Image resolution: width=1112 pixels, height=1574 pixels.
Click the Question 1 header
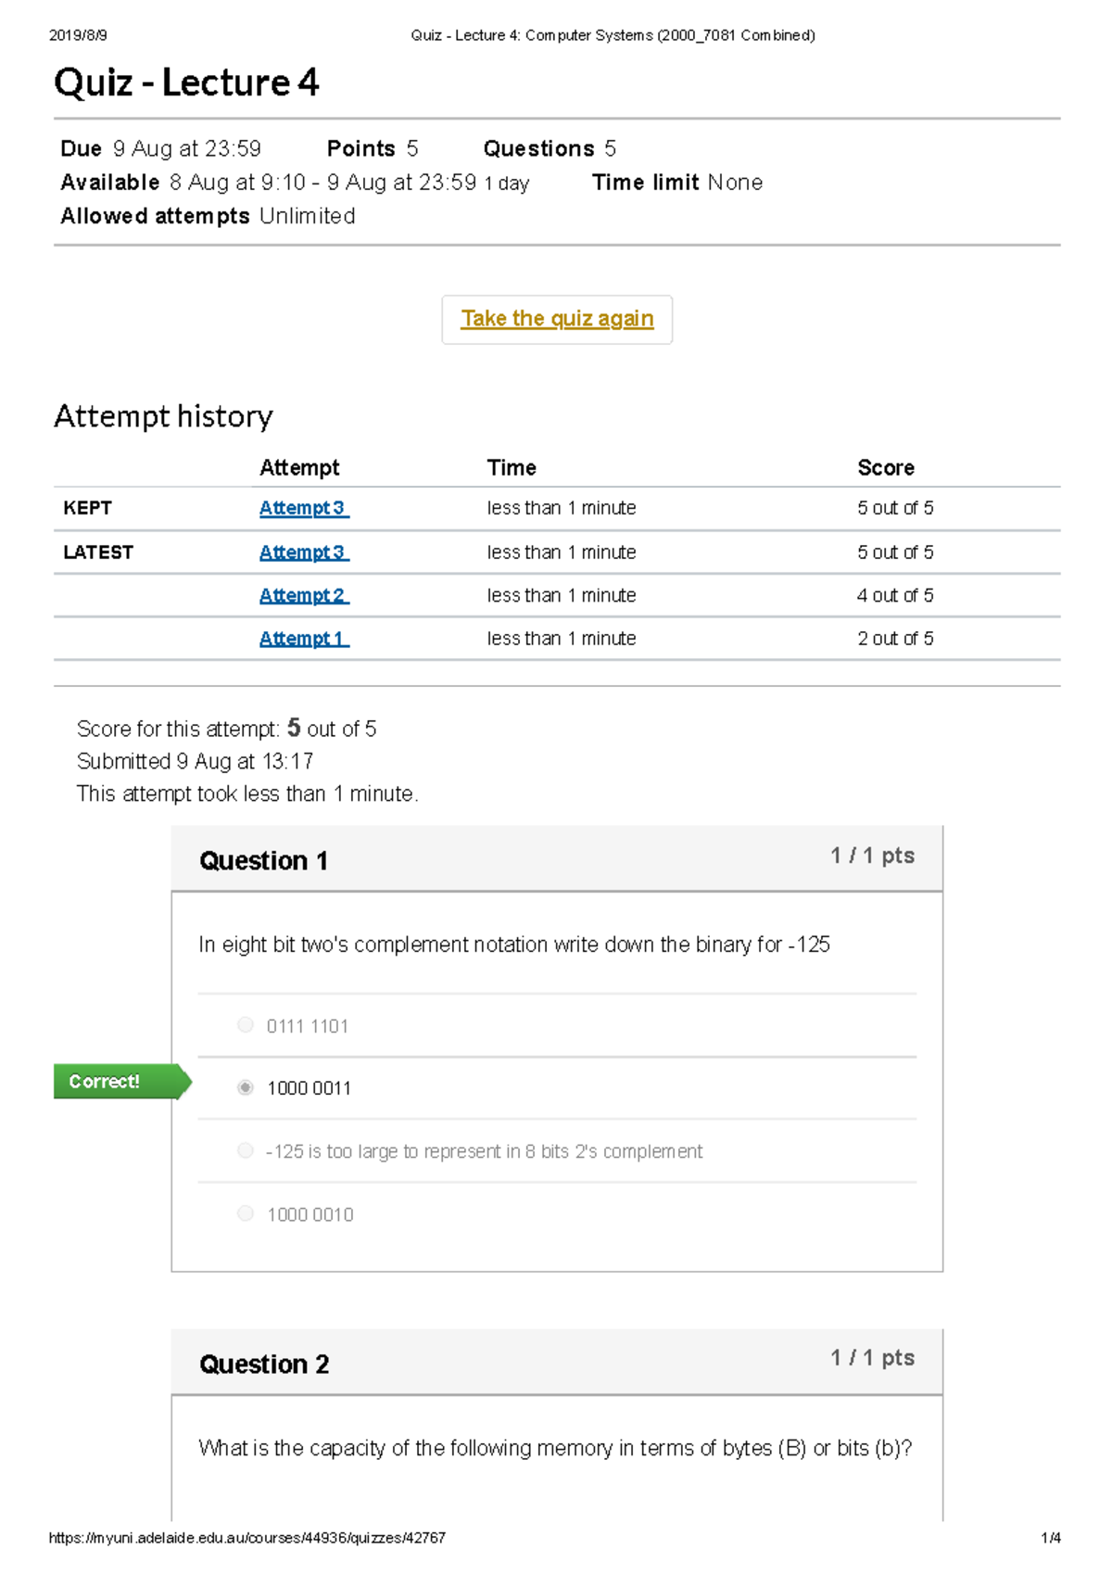click(557, 859)
